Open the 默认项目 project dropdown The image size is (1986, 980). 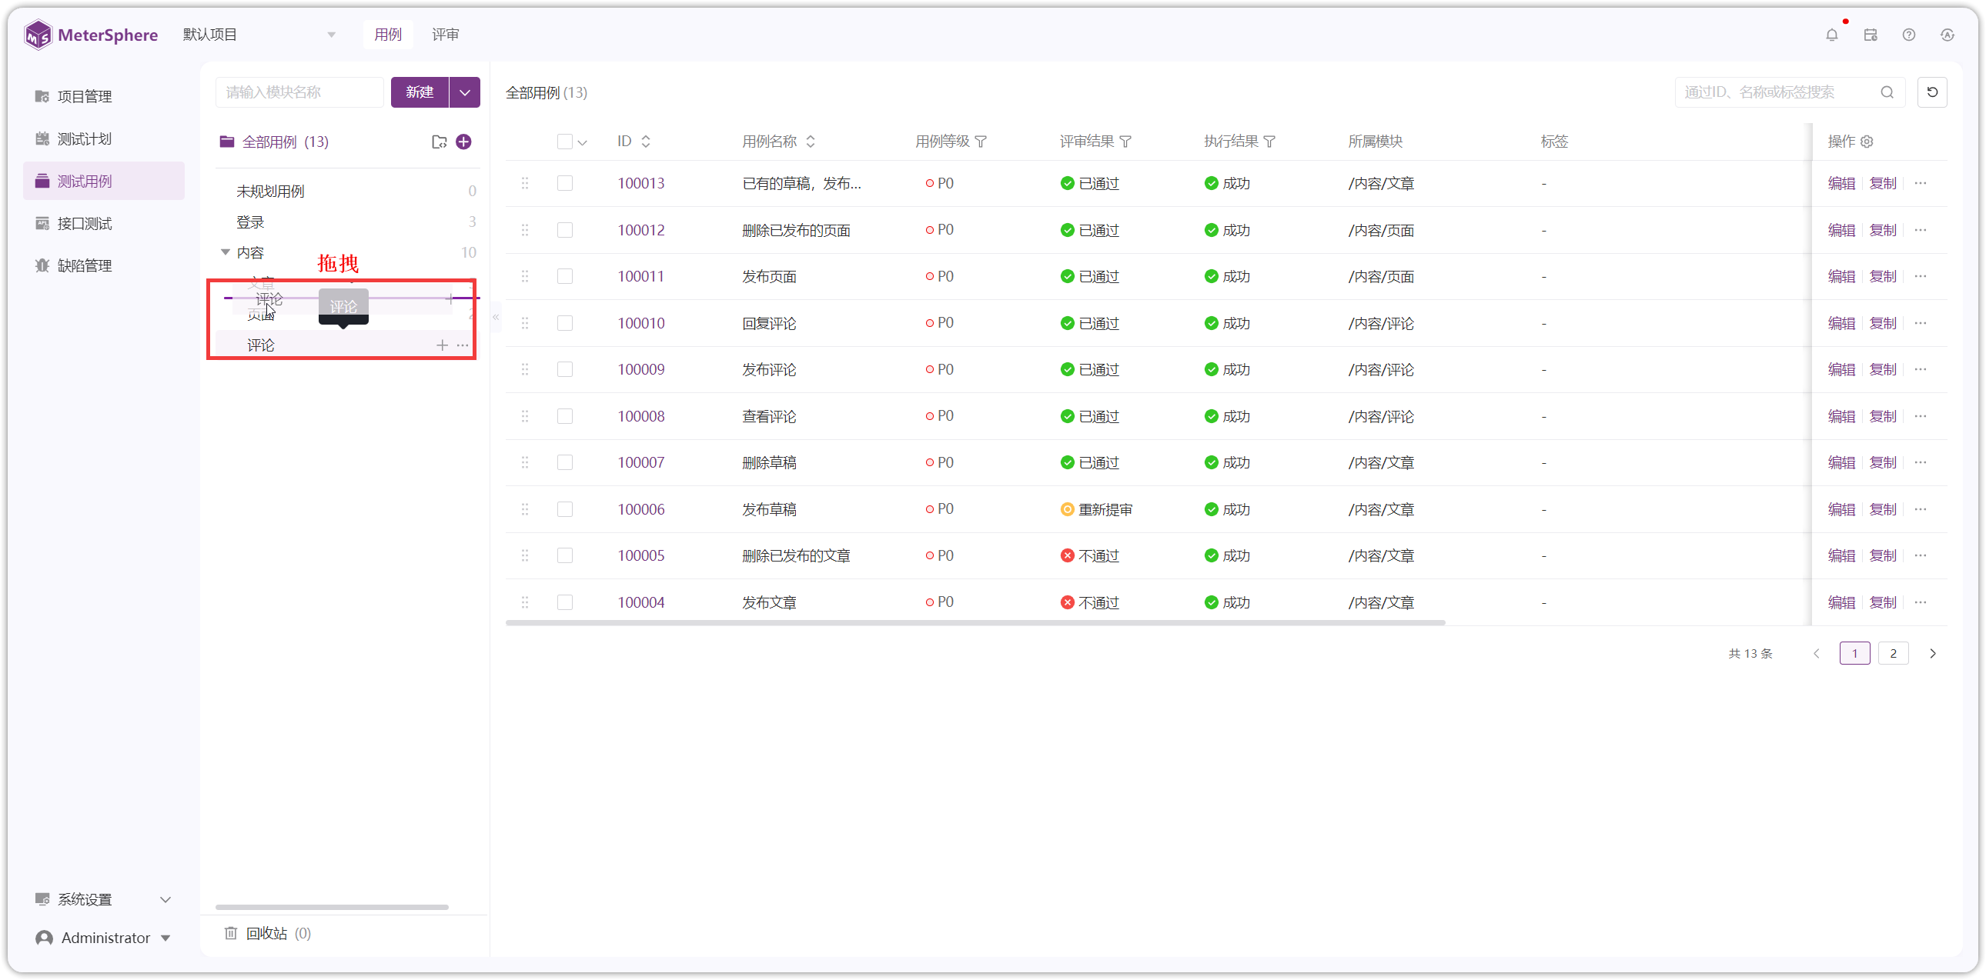(259, 35)
